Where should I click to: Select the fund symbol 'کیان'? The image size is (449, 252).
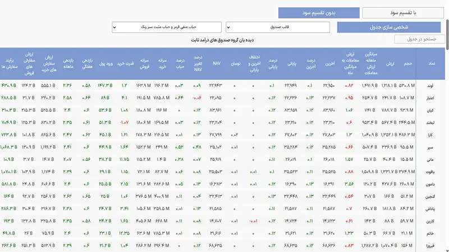pyautogui.click(x=430, y=110)
